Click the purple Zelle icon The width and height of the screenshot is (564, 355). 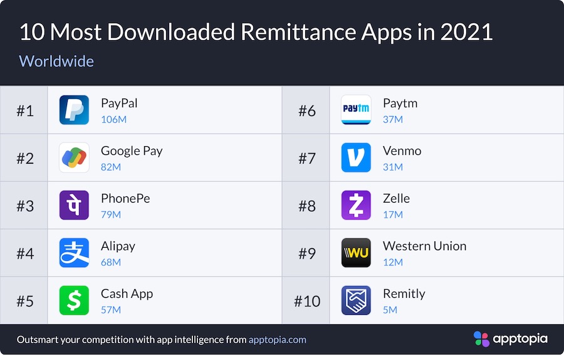pos(356,205)
